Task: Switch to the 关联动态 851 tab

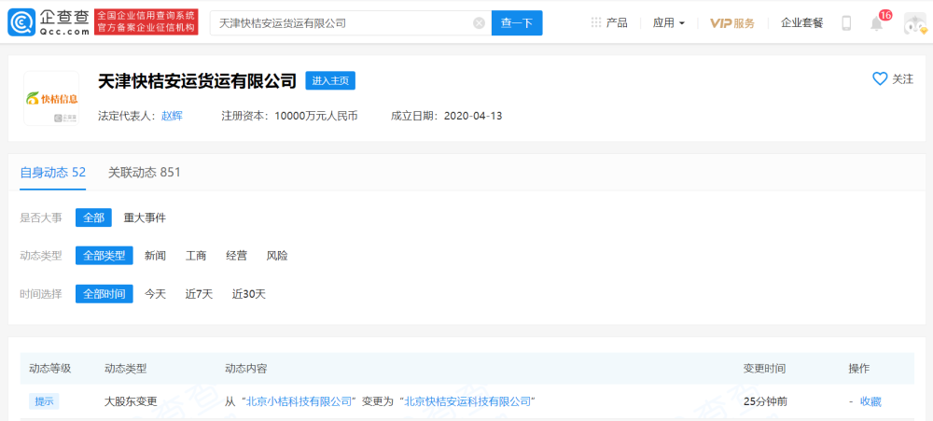Action: 144,173
